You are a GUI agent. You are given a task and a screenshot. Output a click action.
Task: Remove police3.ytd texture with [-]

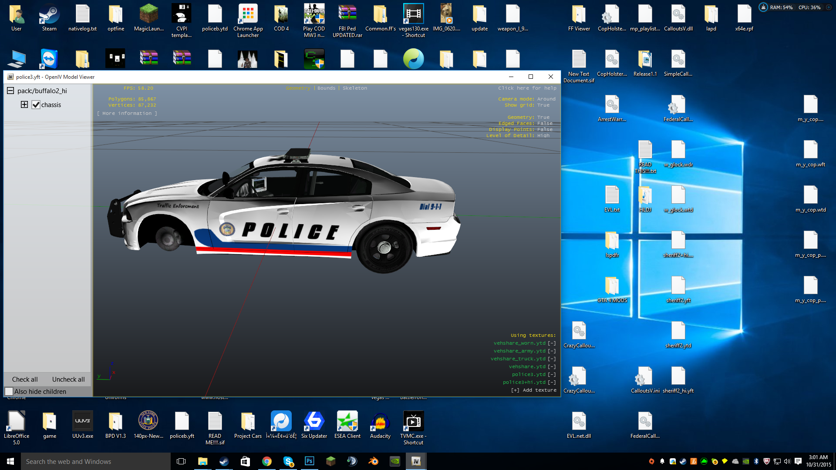tap(552, 374)
